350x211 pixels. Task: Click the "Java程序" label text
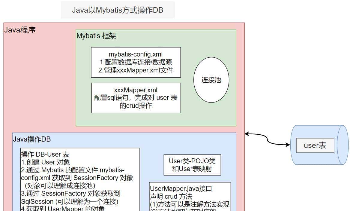click(20, 30)
